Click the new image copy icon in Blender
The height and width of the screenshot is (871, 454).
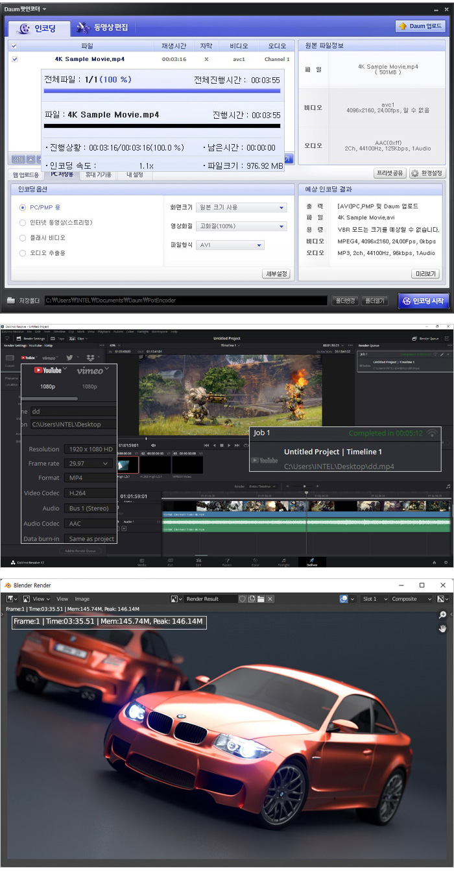click(x=252, y=599)
